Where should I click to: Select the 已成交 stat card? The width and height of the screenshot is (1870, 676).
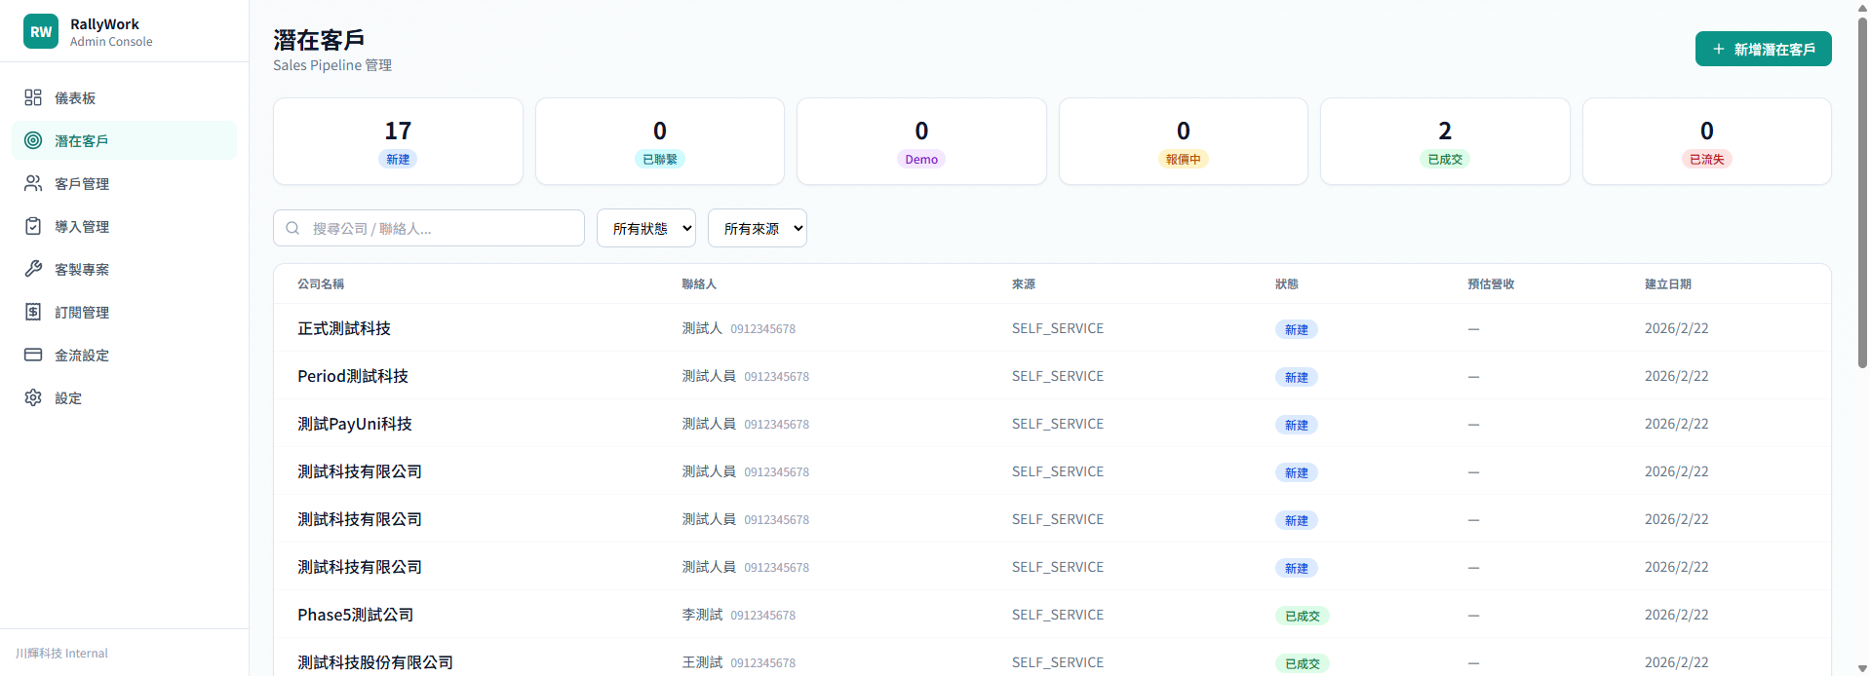[1444, 141]
